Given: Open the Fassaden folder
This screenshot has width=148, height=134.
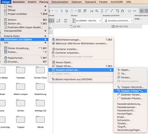Looking at the screenshot, I should click(x=21, y=70).
